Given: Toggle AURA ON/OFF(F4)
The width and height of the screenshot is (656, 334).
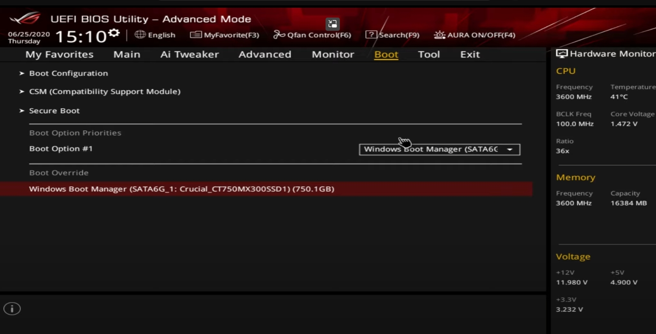Looking at the screenshot, I should (x=474, y=35).
